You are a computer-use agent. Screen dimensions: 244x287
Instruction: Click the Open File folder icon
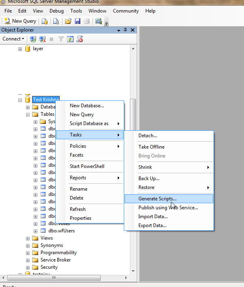pyautogui.click(x=68, y=21)
